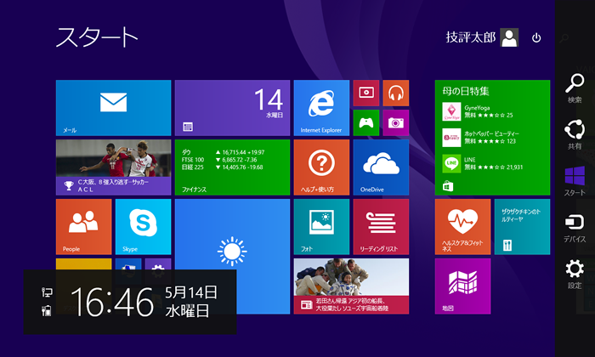The height and width of the screenshot is (357, 595).
Task: Open the yellow desktop tile above the clock
Action: [x=83, y=264]
